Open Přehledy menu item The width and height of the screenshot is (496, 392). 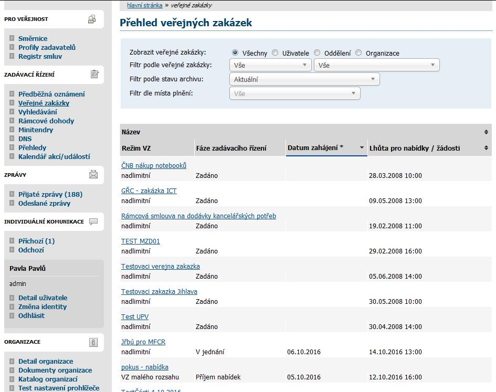tap(32, 147)
